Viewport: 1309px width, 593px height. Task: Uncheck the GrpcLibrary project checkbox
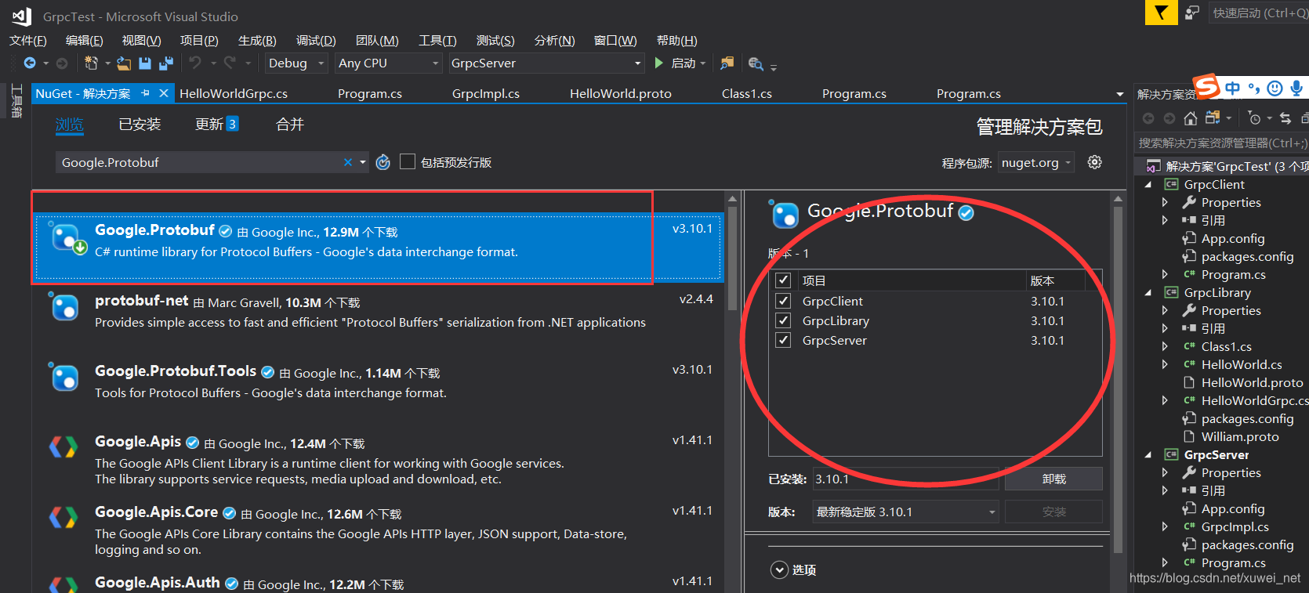tap(782, 320)
